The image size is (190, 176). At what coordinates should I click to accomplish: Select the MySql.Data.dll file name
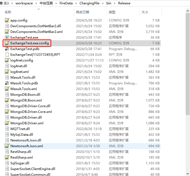tap(22, 134)
